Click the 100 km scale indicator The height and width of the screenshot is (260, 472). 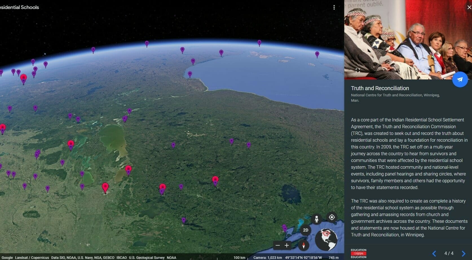pos(239,257)
